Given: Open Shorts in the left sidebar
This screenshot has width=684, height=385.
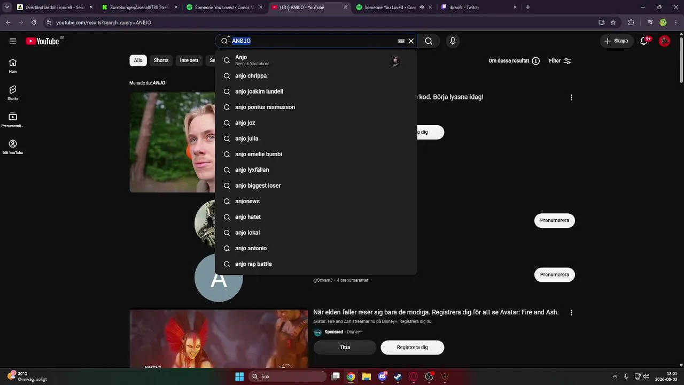Looking at the screenshot, I should tap(13, 93).
